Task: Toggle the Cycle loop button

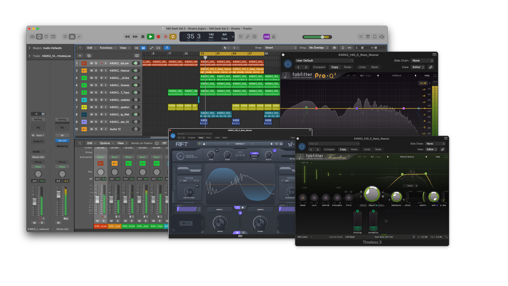Action: point(173,37)
